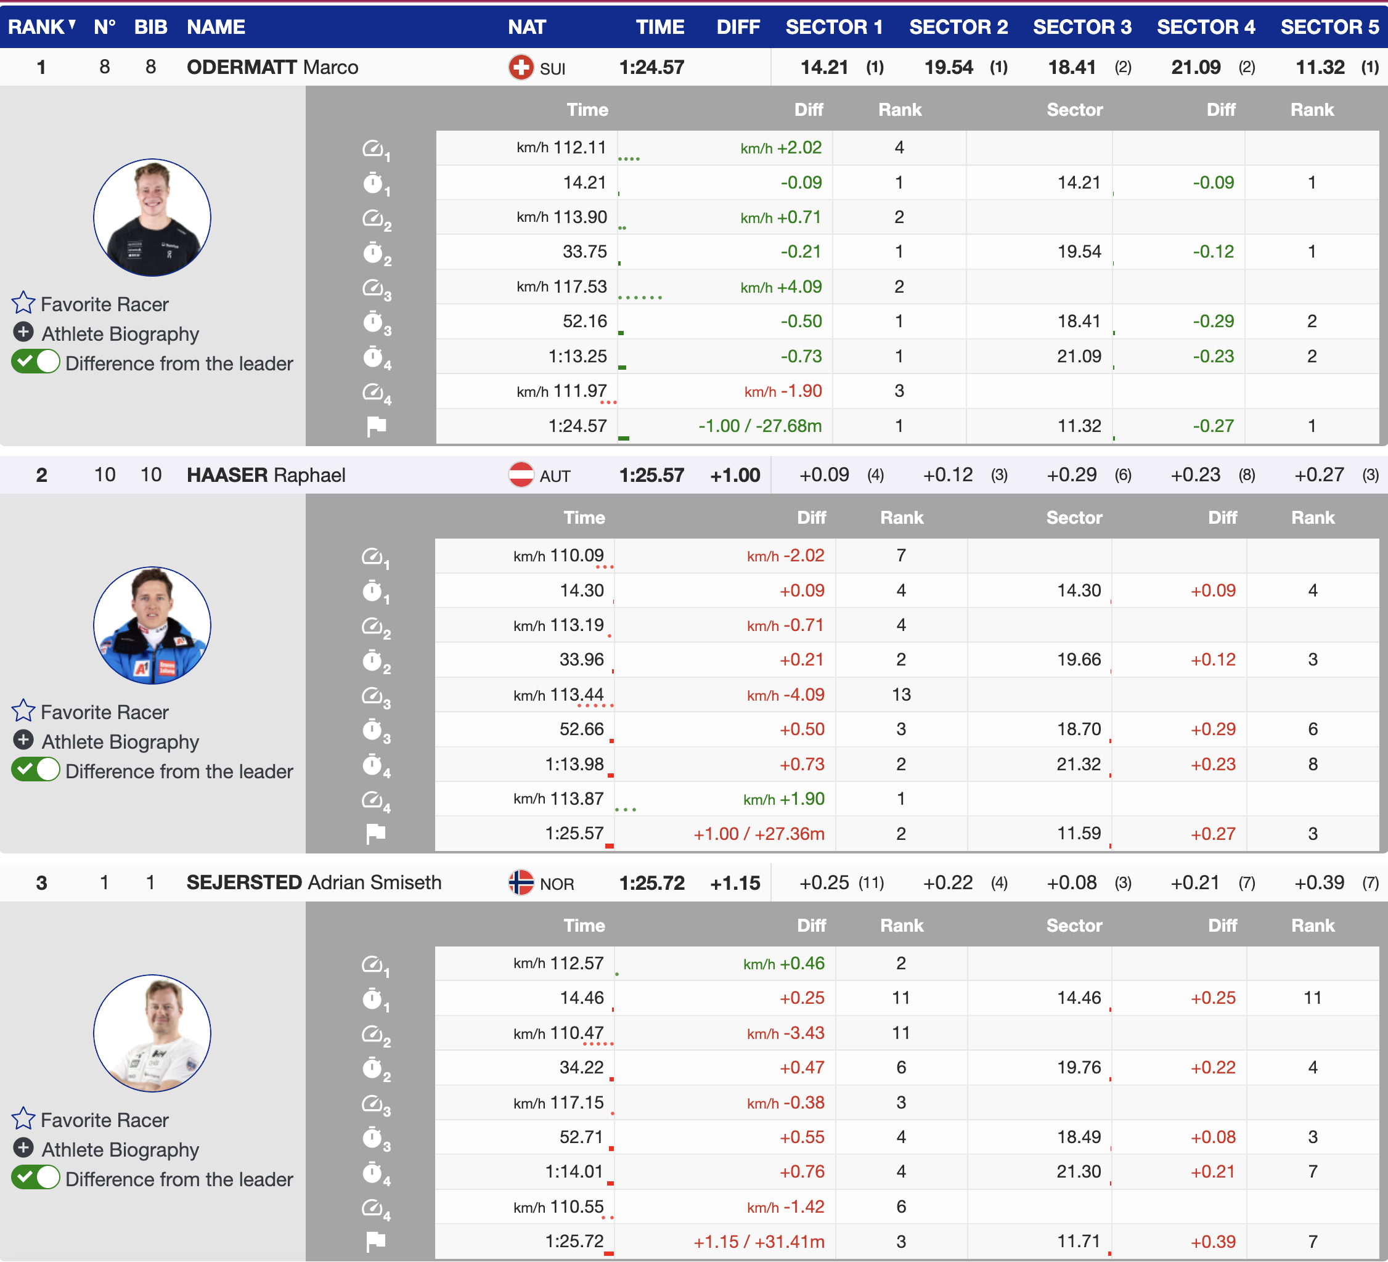The height and width of the screenshot is (1262, 1388).
Task: Collapse the HAASER Raphael result row
Action: pos(265,475)
